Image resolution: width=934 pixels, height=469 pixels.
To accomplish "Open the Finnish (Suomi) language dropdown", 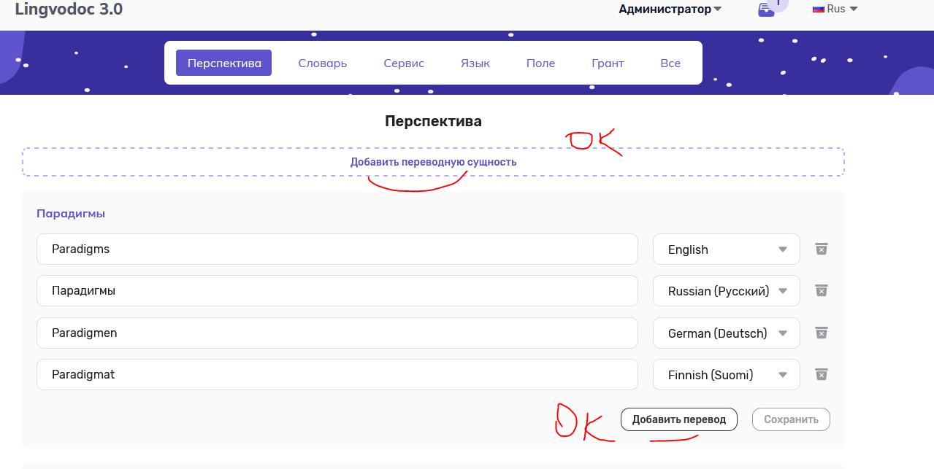I will (x=726, y=374).
